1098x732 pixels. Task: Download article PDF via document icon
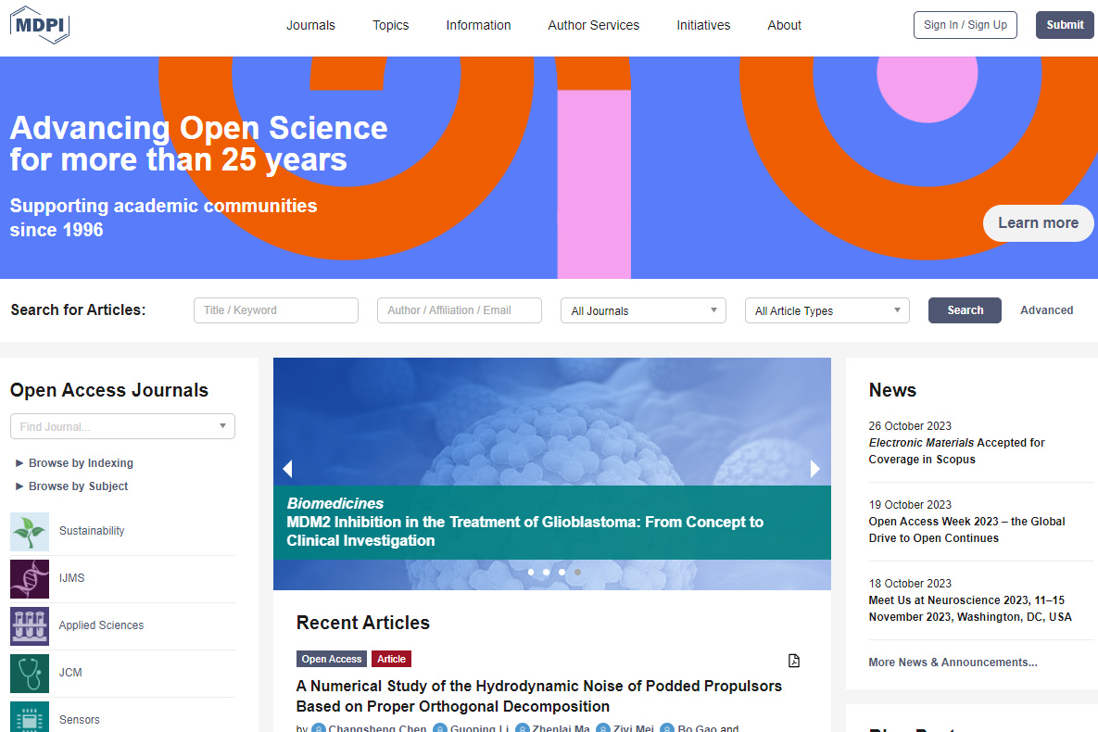pyautogui.click(x=793, y=661)
